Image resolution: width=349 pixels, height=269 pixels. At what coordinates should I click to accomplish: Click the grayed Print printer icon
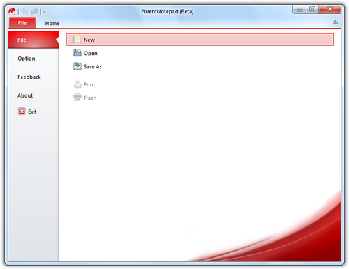tap(77, 84)
